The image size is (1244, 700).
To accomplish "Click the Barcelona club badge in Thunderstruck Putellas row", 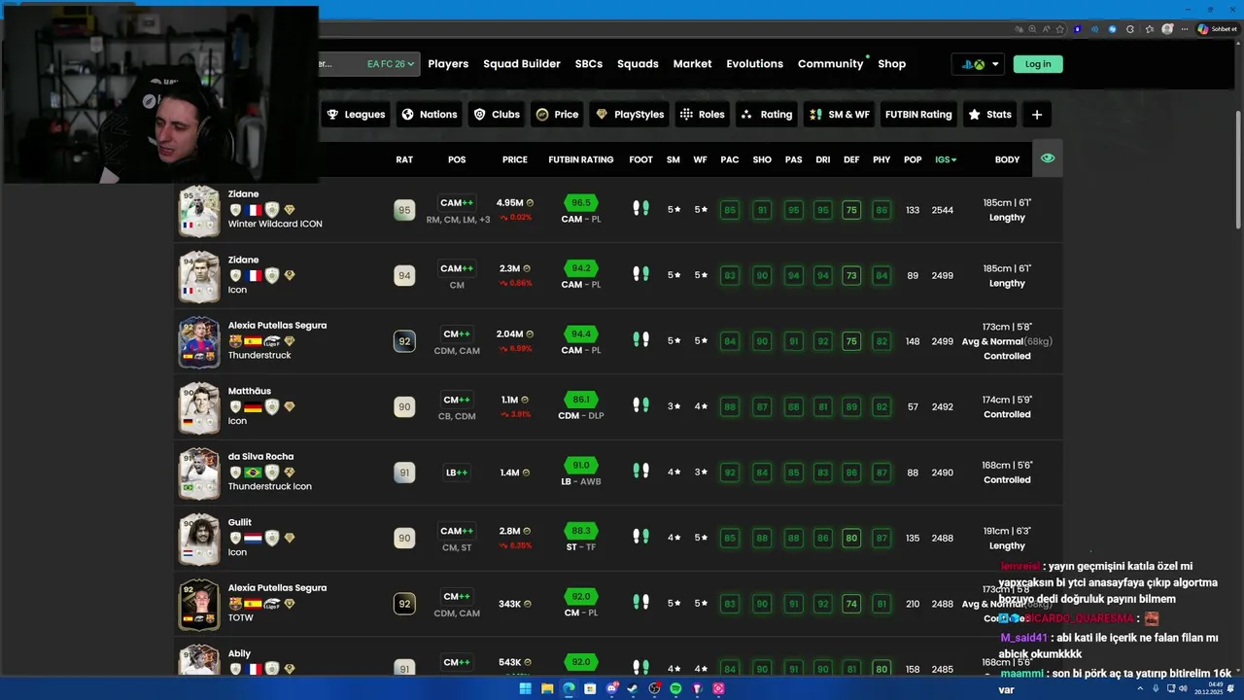I will [235, 341].
